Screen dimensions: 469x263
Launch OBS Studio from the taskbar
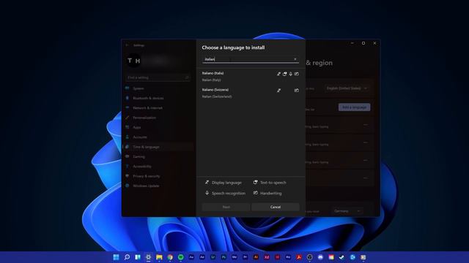coord(309,257)
